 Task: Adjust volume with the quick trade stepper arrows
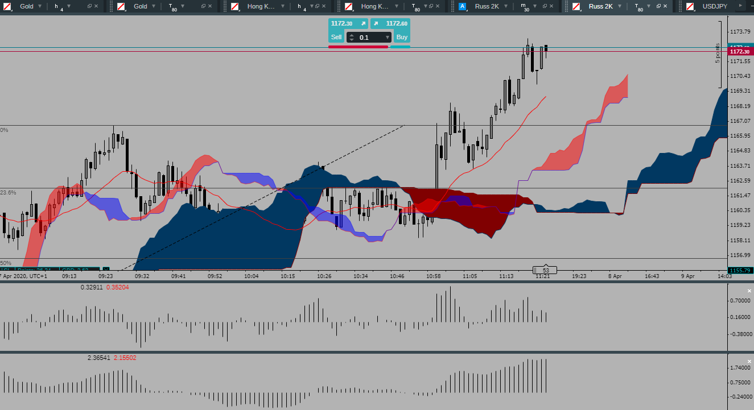pyautogui.click(x=352, y=38)
